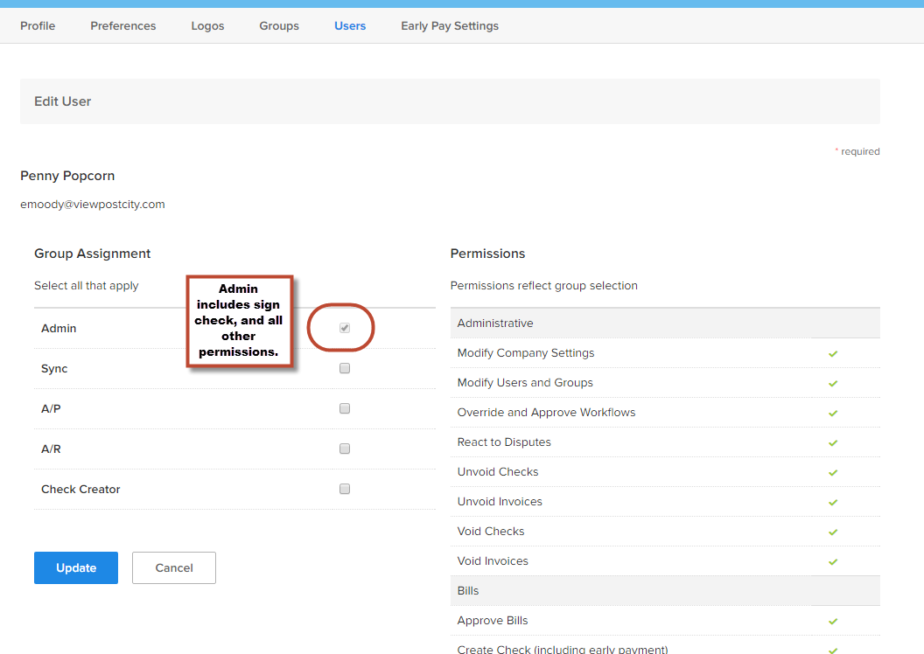Click the React to Disputes checkmark

(833, 442)
